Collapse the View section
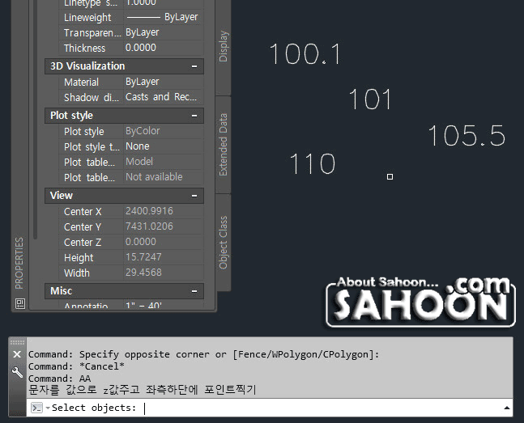This screenshot has width=524, height=423. [194, 196]
